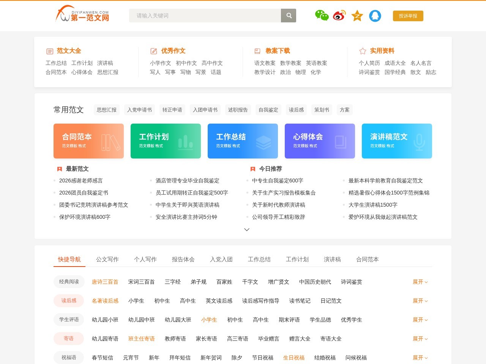Focus the keyword search input field
This screenshot has width=486, height=364.
tap(205, 16)
